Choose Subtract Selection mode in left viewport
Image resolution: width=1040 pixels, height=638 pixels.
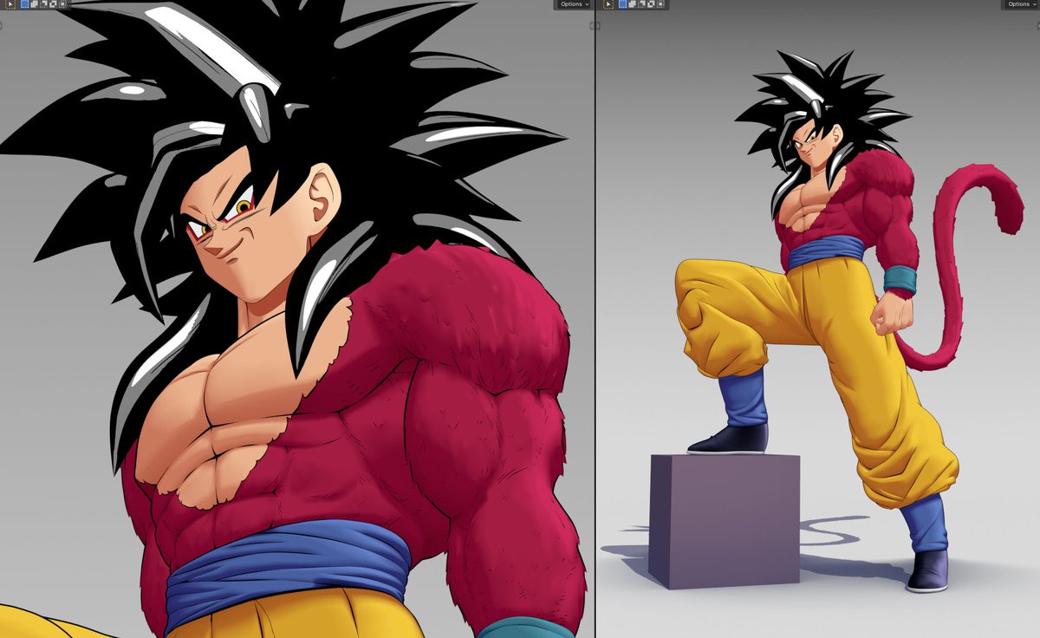point(44,4)
